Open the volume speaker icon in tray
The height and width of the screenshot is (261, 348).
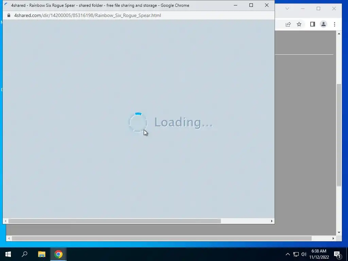tap(303, 254)
